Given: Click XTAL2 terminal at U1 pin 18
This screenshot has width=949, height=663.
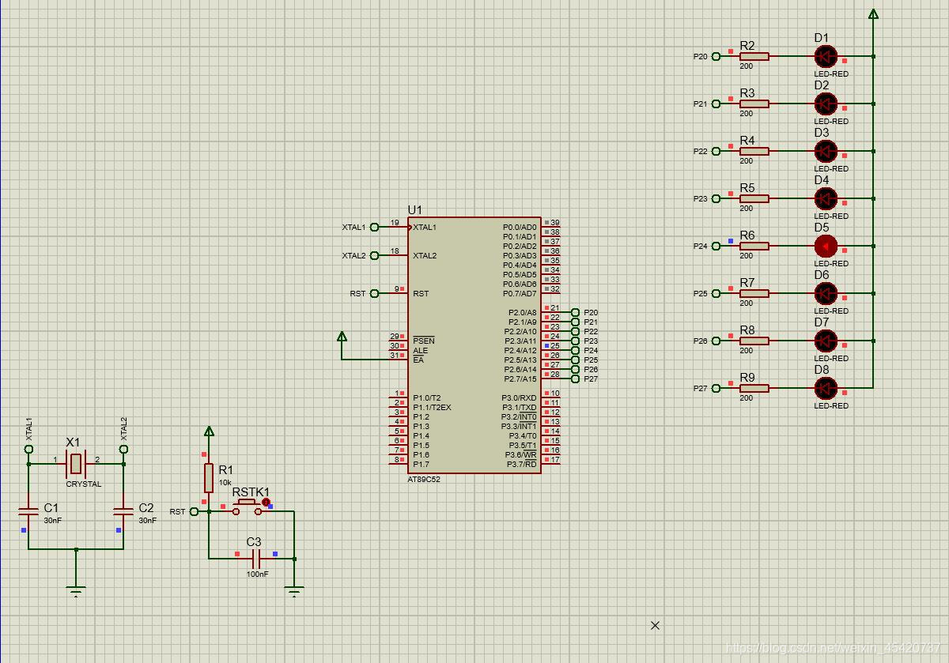Looking at the screenshot, I should tap(374, 255).
